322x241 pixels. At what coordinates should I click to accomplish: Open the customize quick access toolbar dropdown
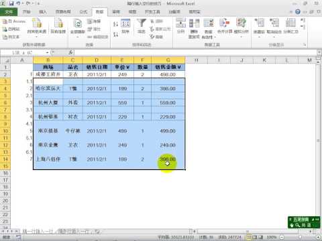click(38, 3)
